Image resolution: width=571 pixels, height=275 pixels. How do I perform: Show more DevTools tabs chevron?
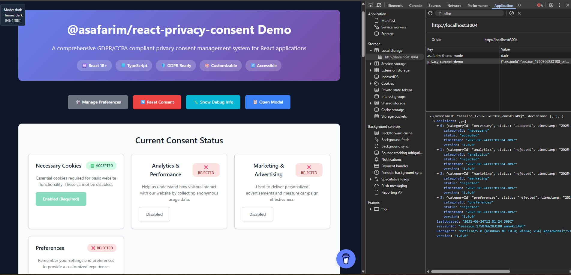point(519,5)
